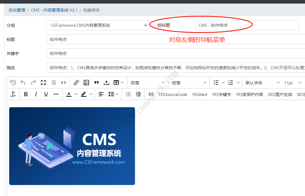This screenshot has width=305, height=196.
Task: Open the 分组 group select box
Action: pos(97,25)
